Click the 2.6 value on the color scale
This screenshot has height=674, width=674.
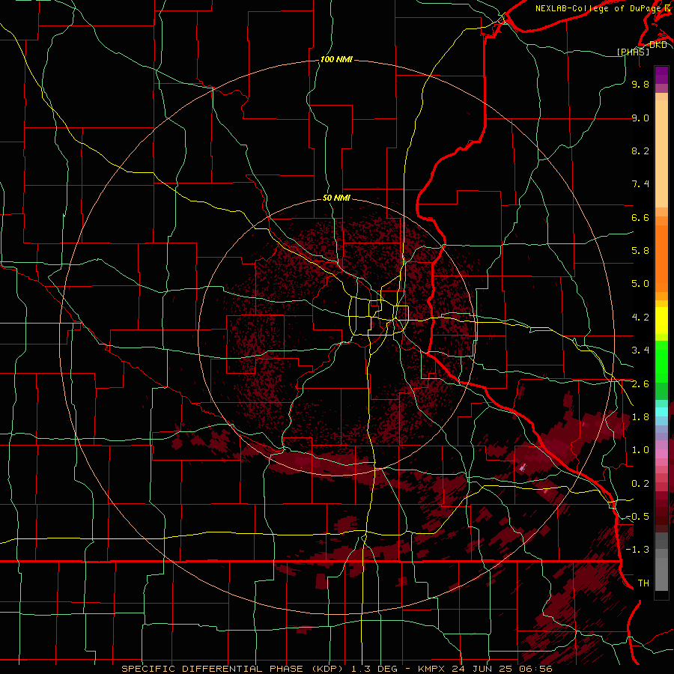(640, 384)
